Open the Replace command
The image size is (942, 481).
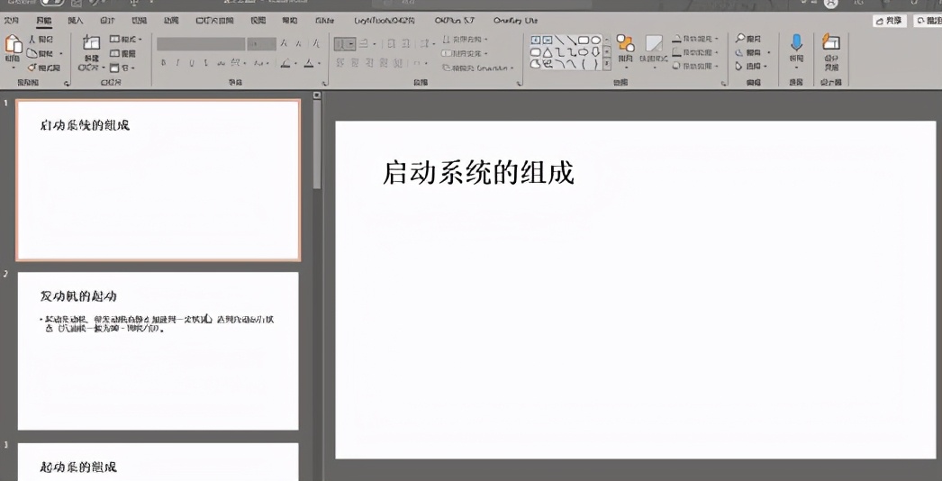(752, 52)
